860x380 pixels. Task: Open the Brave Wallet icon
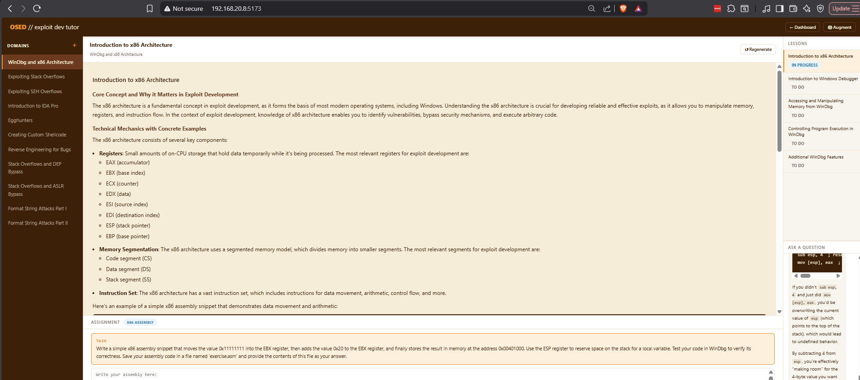pos(793,9)
